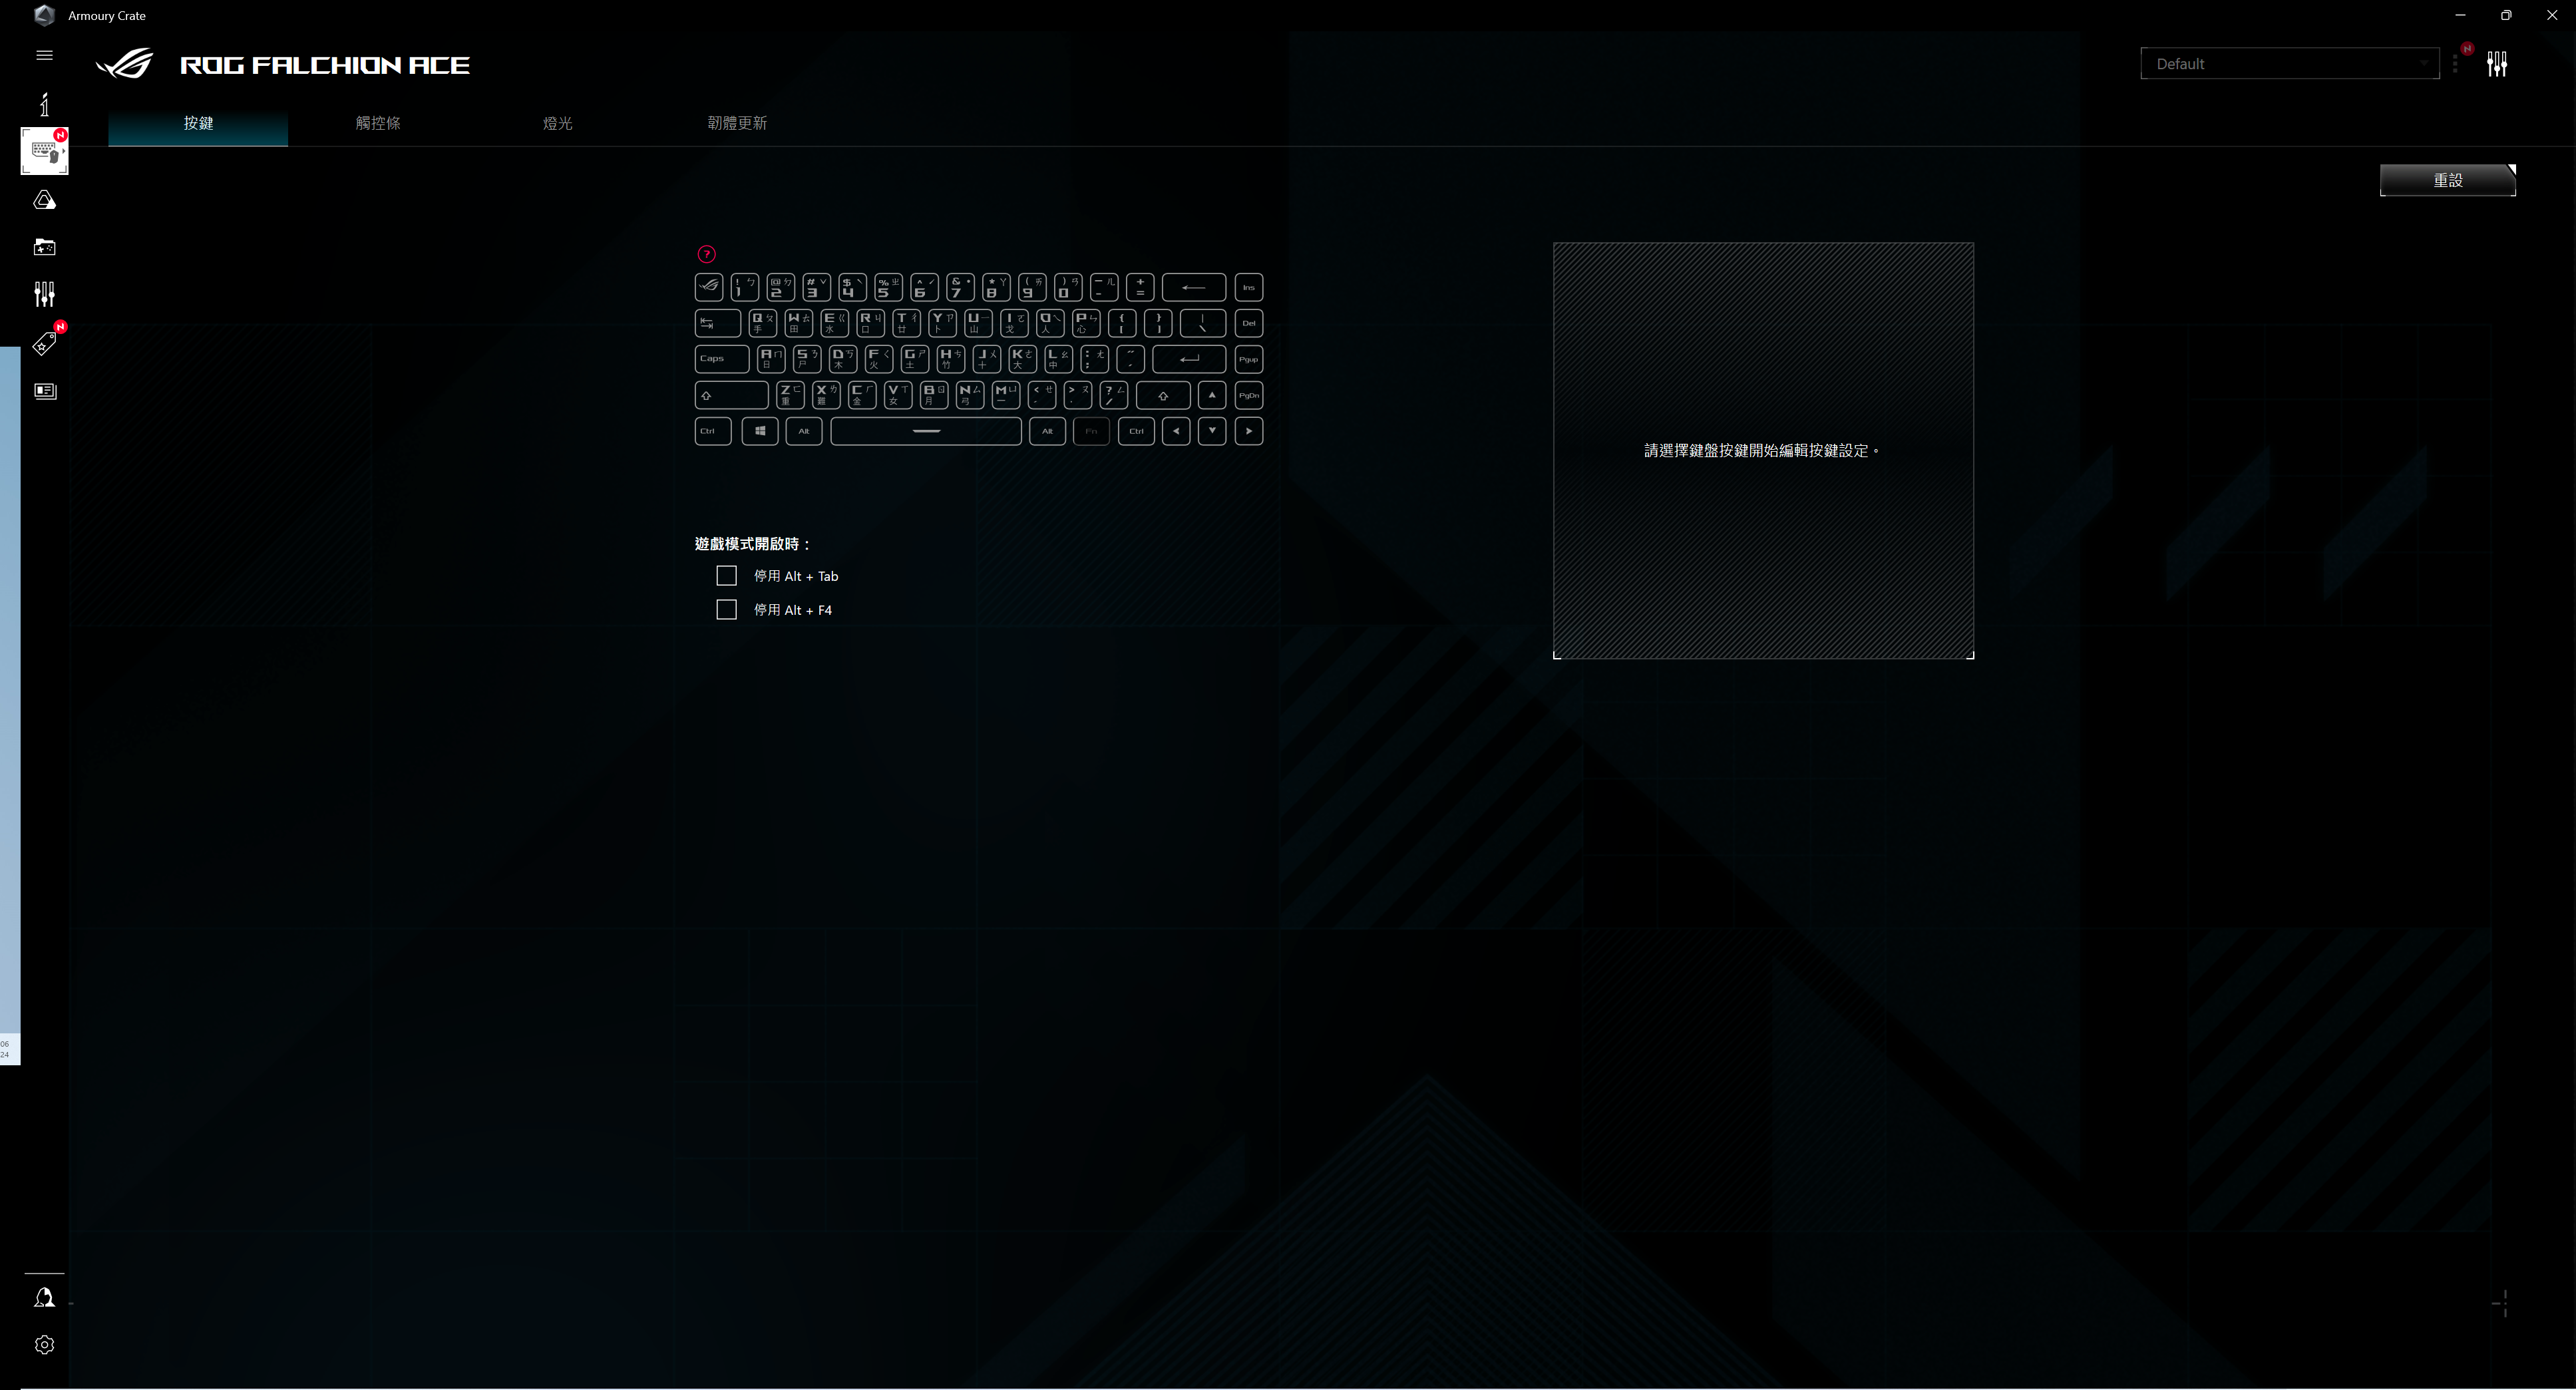Select the Q key on keyboard layout

(x=763, y=323)
